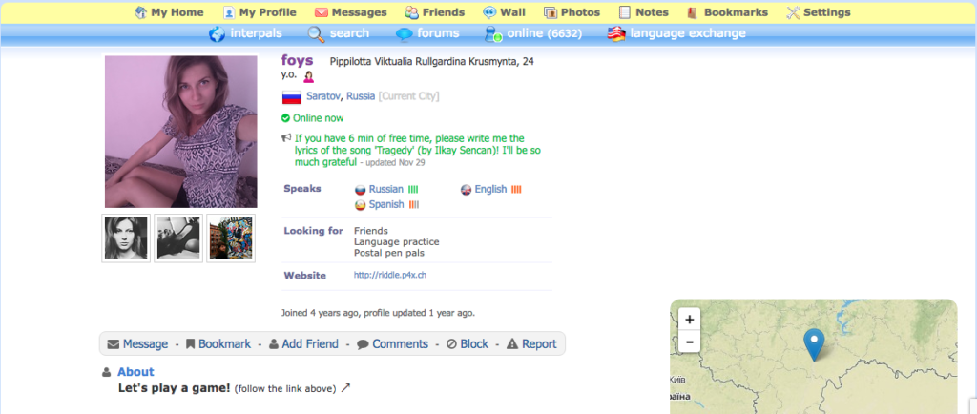
Task: Open the middle grayscale thumbnail
Action: coord(178,238)
